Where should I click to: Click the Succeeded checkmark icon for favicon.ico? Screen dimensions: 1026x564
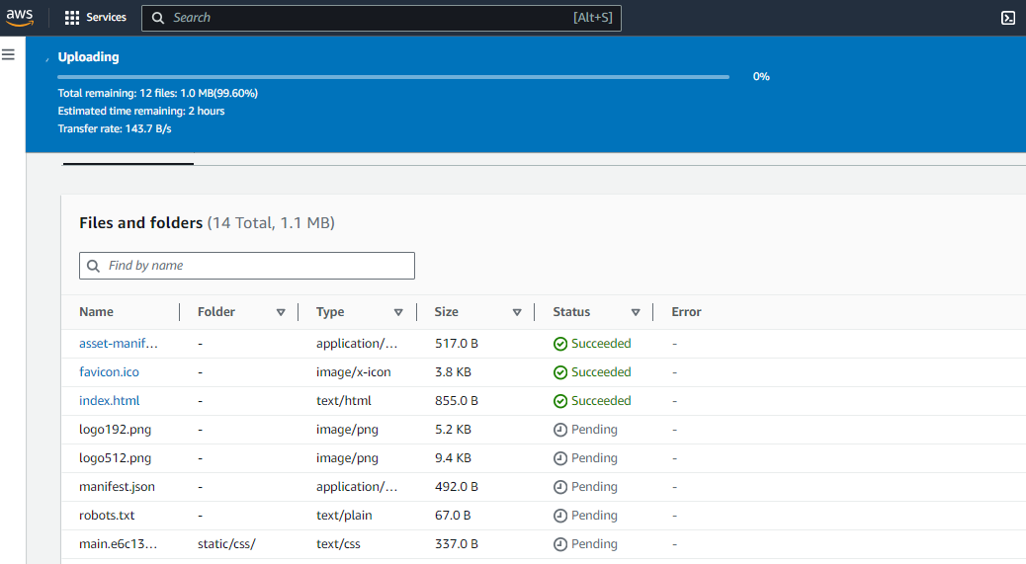[x=560, y=372]
